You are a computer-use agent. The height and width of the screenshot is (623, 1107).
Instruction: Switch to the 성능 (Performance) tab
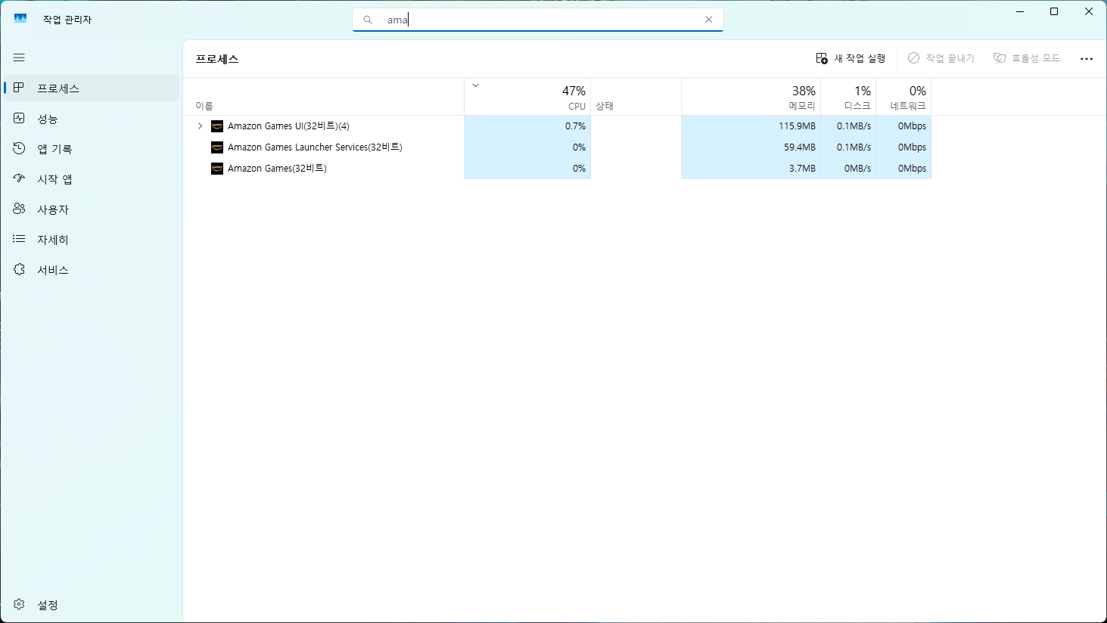pyautogui.click(x=92, y=118)
